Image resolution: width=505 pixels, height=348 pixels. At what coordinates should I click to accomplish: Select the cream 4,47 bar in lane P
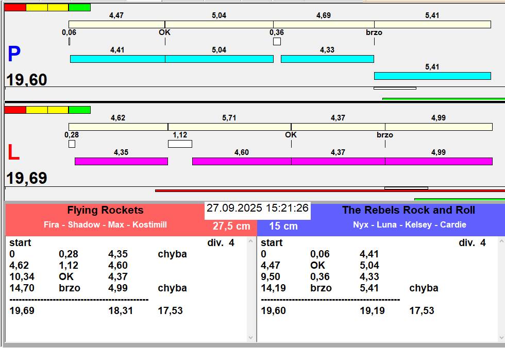click(x=116, y=24)
